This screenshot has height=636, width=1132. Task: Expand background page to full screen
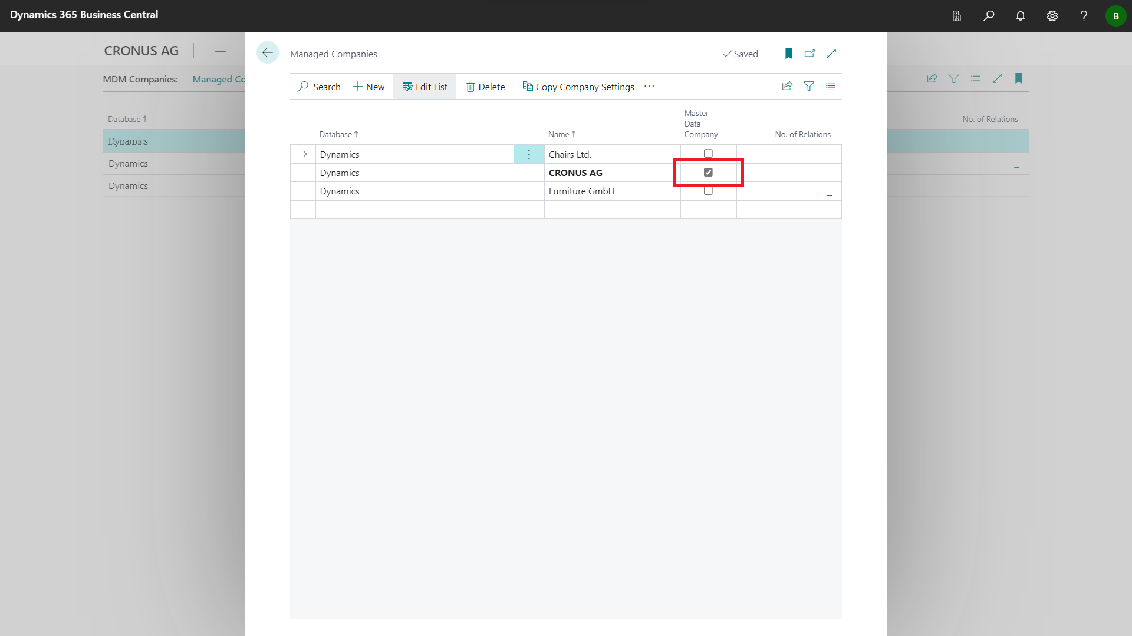click(x=998, y=78)
